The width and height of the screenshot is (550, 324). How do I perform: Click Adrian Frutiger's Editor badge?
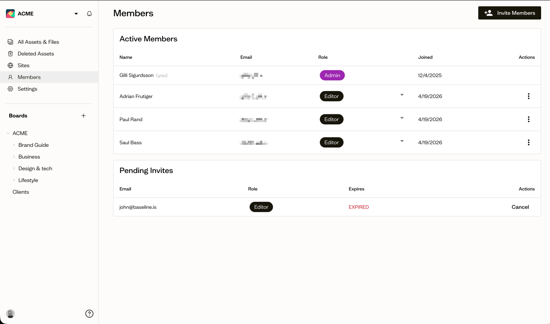(331, 96)
